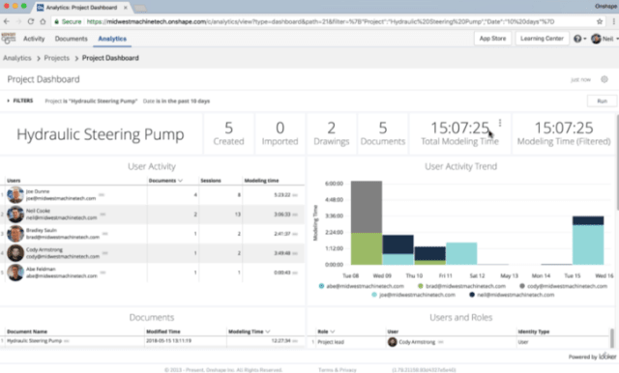Open the Learning Center

click(x=542, y=39)
